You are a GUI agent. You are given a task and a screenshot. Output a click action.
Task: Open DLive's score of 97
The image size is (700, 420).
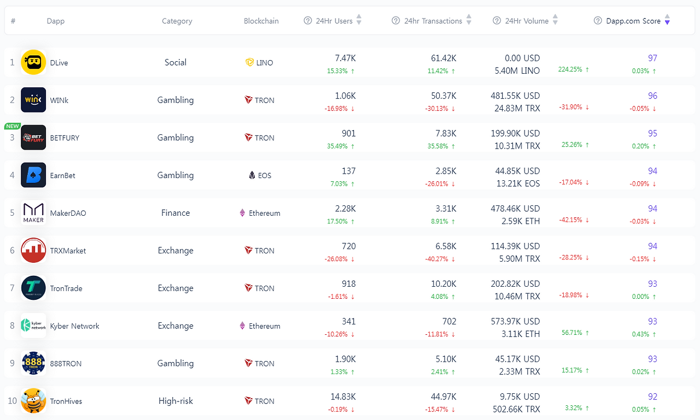(x=652, y=57)
